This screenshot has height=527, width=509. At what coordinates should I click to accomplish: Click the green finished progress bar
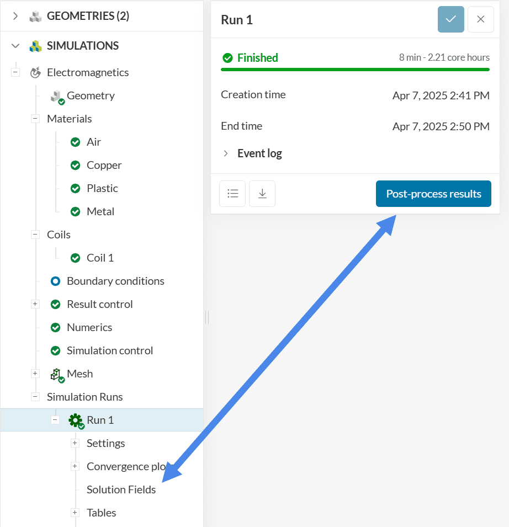355,70
